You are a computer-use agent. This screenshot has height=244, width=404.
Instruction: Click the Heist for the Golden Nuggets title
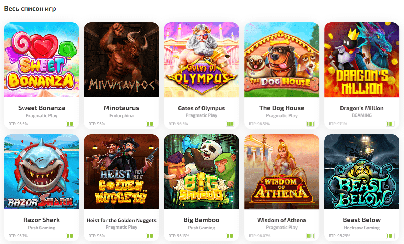coord(122,220)
